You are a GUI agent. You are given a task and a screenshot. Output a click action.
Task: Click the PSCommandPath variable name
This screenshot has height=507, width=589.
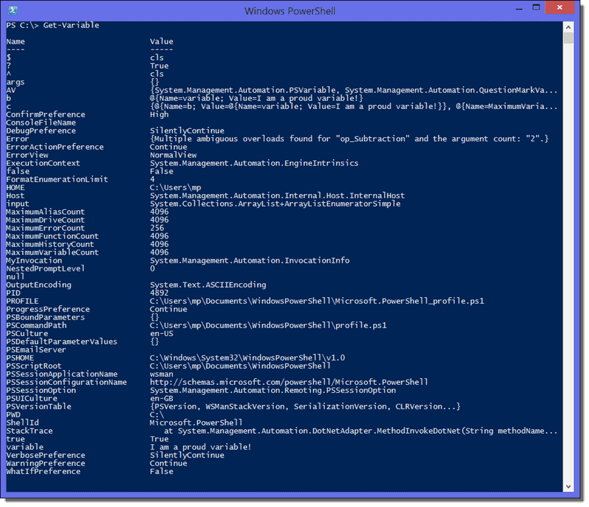click(x=36, y=325)
